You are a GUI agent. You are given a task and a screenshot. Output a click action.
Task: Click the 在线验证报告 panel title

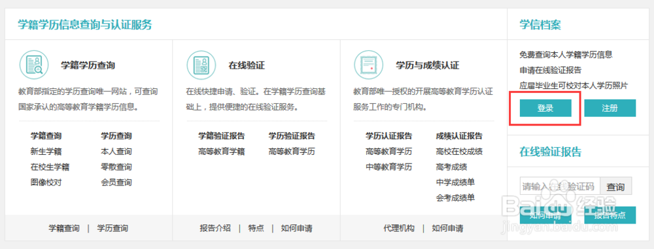pyautogui.click(x=550, y=152)
